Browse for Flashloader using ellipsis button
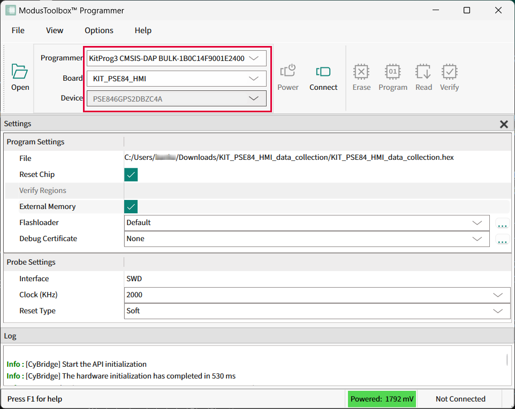The width and height of the screenshot is (515, 409). 502,223
